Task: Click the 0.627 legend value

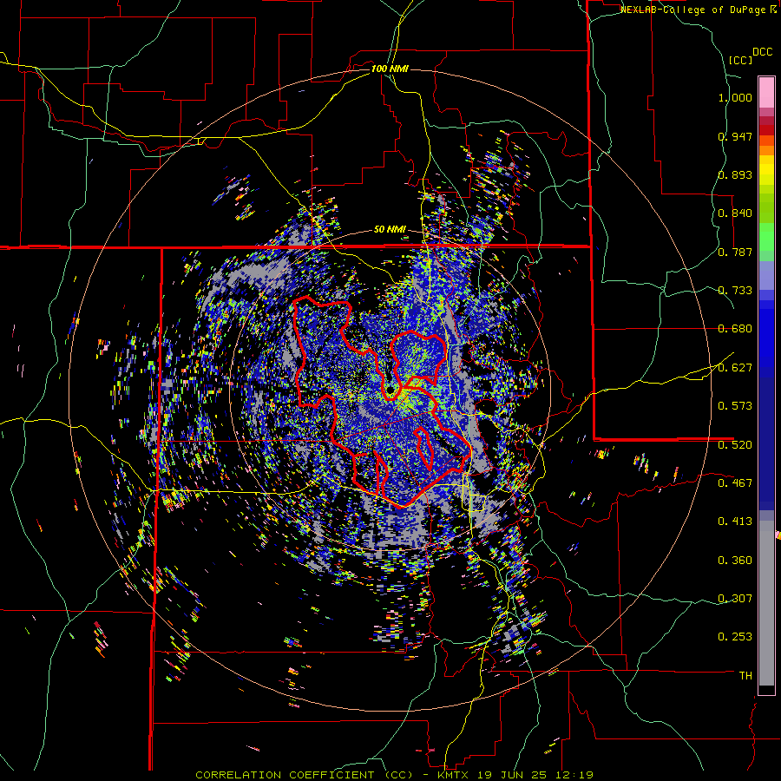Action: pos(735,368)
